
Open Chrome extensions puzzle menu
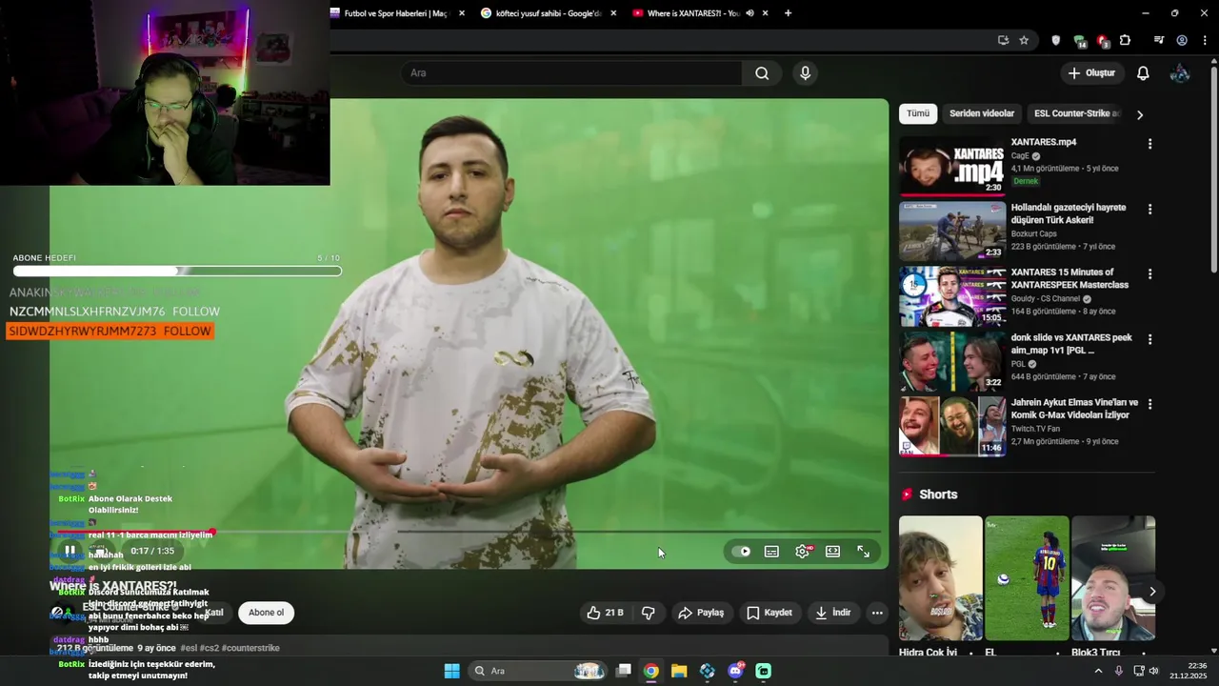(x=1126, y=40)
